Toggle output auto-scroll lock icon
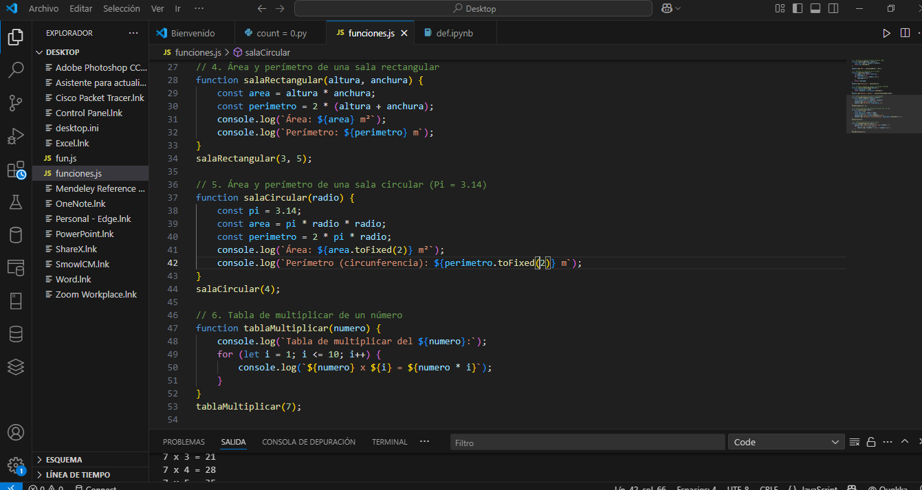This screenshot has height=490, width=922. 871,442
